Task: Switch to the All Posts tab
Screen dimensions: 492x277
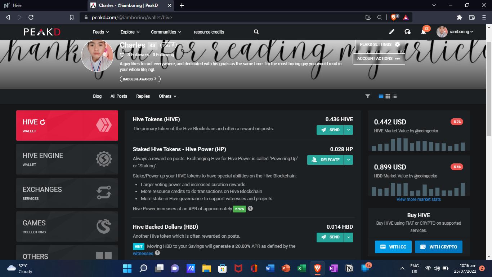Action: coord(119,96)
